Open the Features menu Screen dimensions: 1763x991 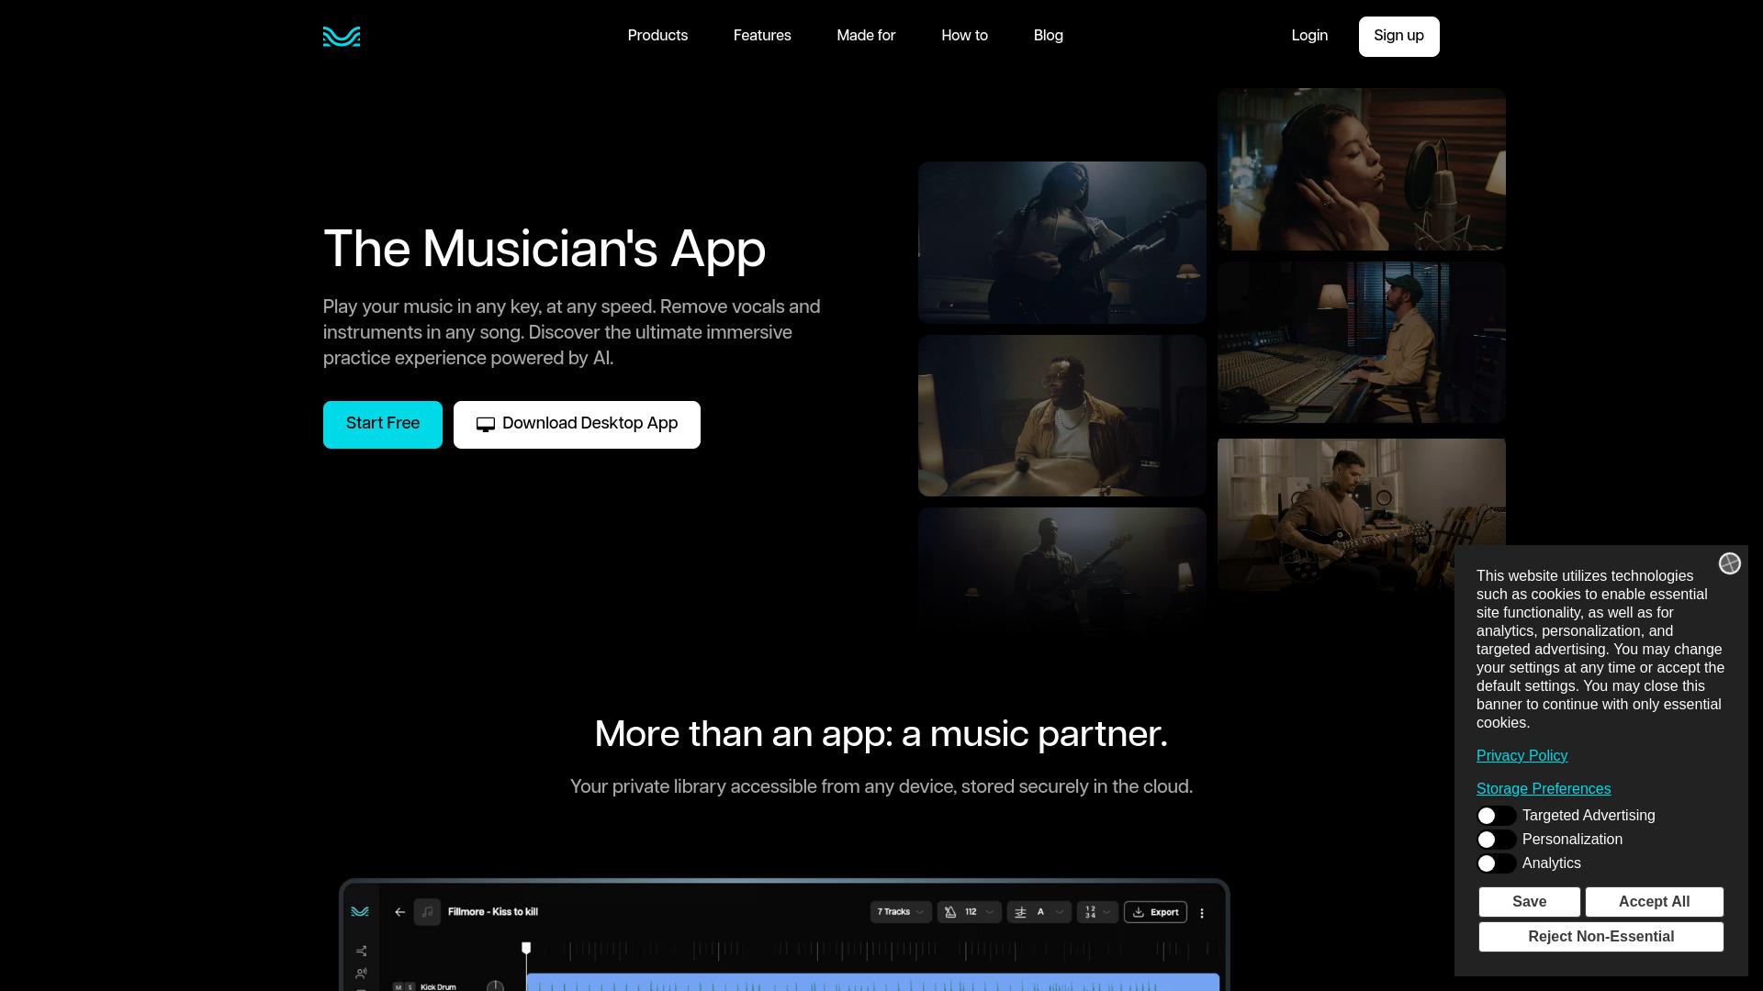[762, 36]
